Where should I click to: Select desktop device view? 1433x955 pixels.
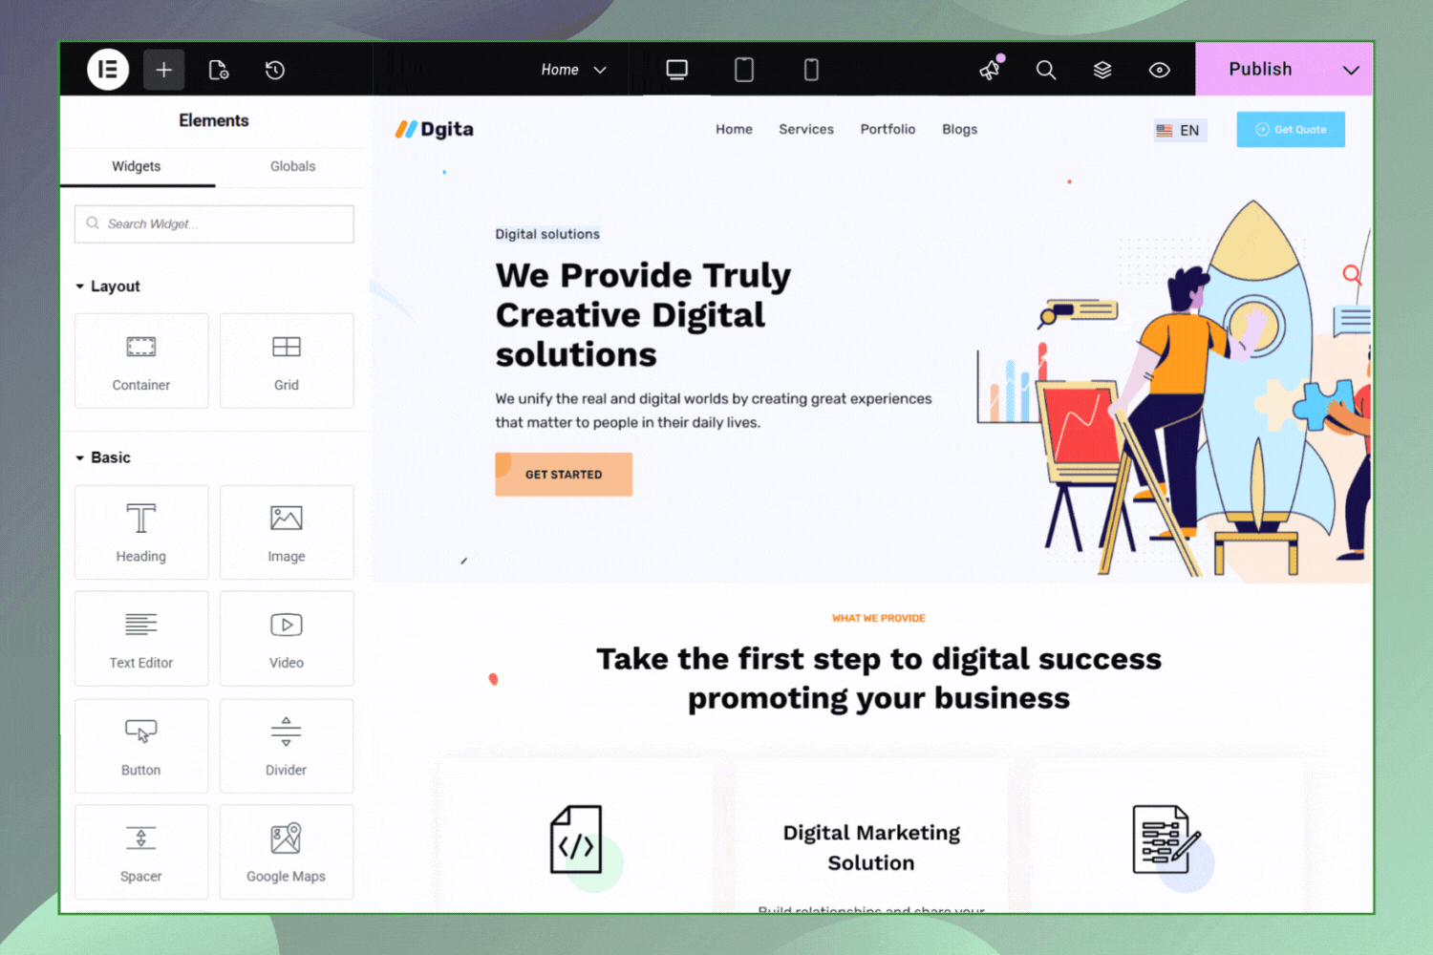pos(677,70)
